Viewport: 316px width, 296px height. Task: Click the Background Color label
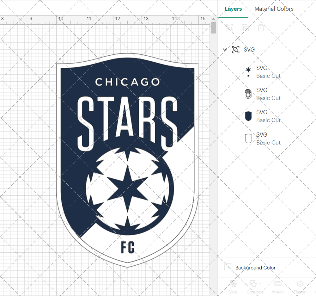[255, 268]
